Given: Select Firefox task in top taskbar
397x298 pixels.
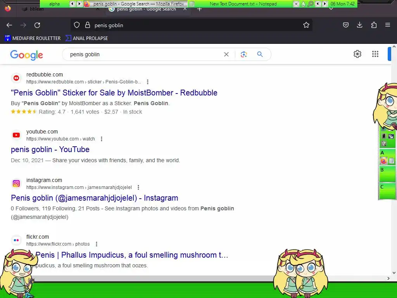Looking at the screenshot, I should click(135, 4).
